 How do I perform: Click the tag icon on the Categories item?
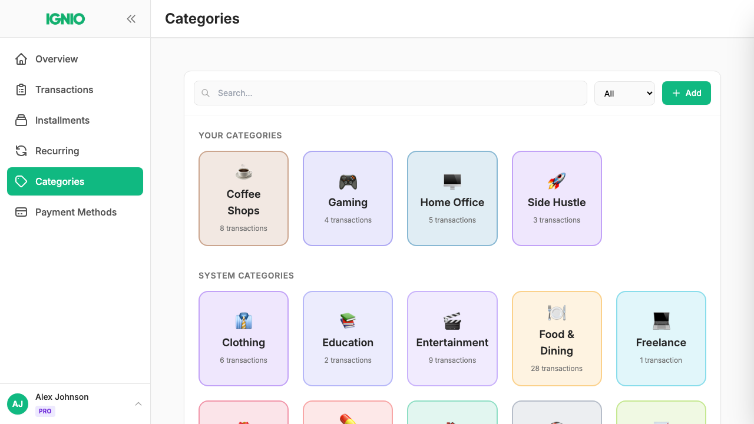pyautogui.click(x=21, y=181)
